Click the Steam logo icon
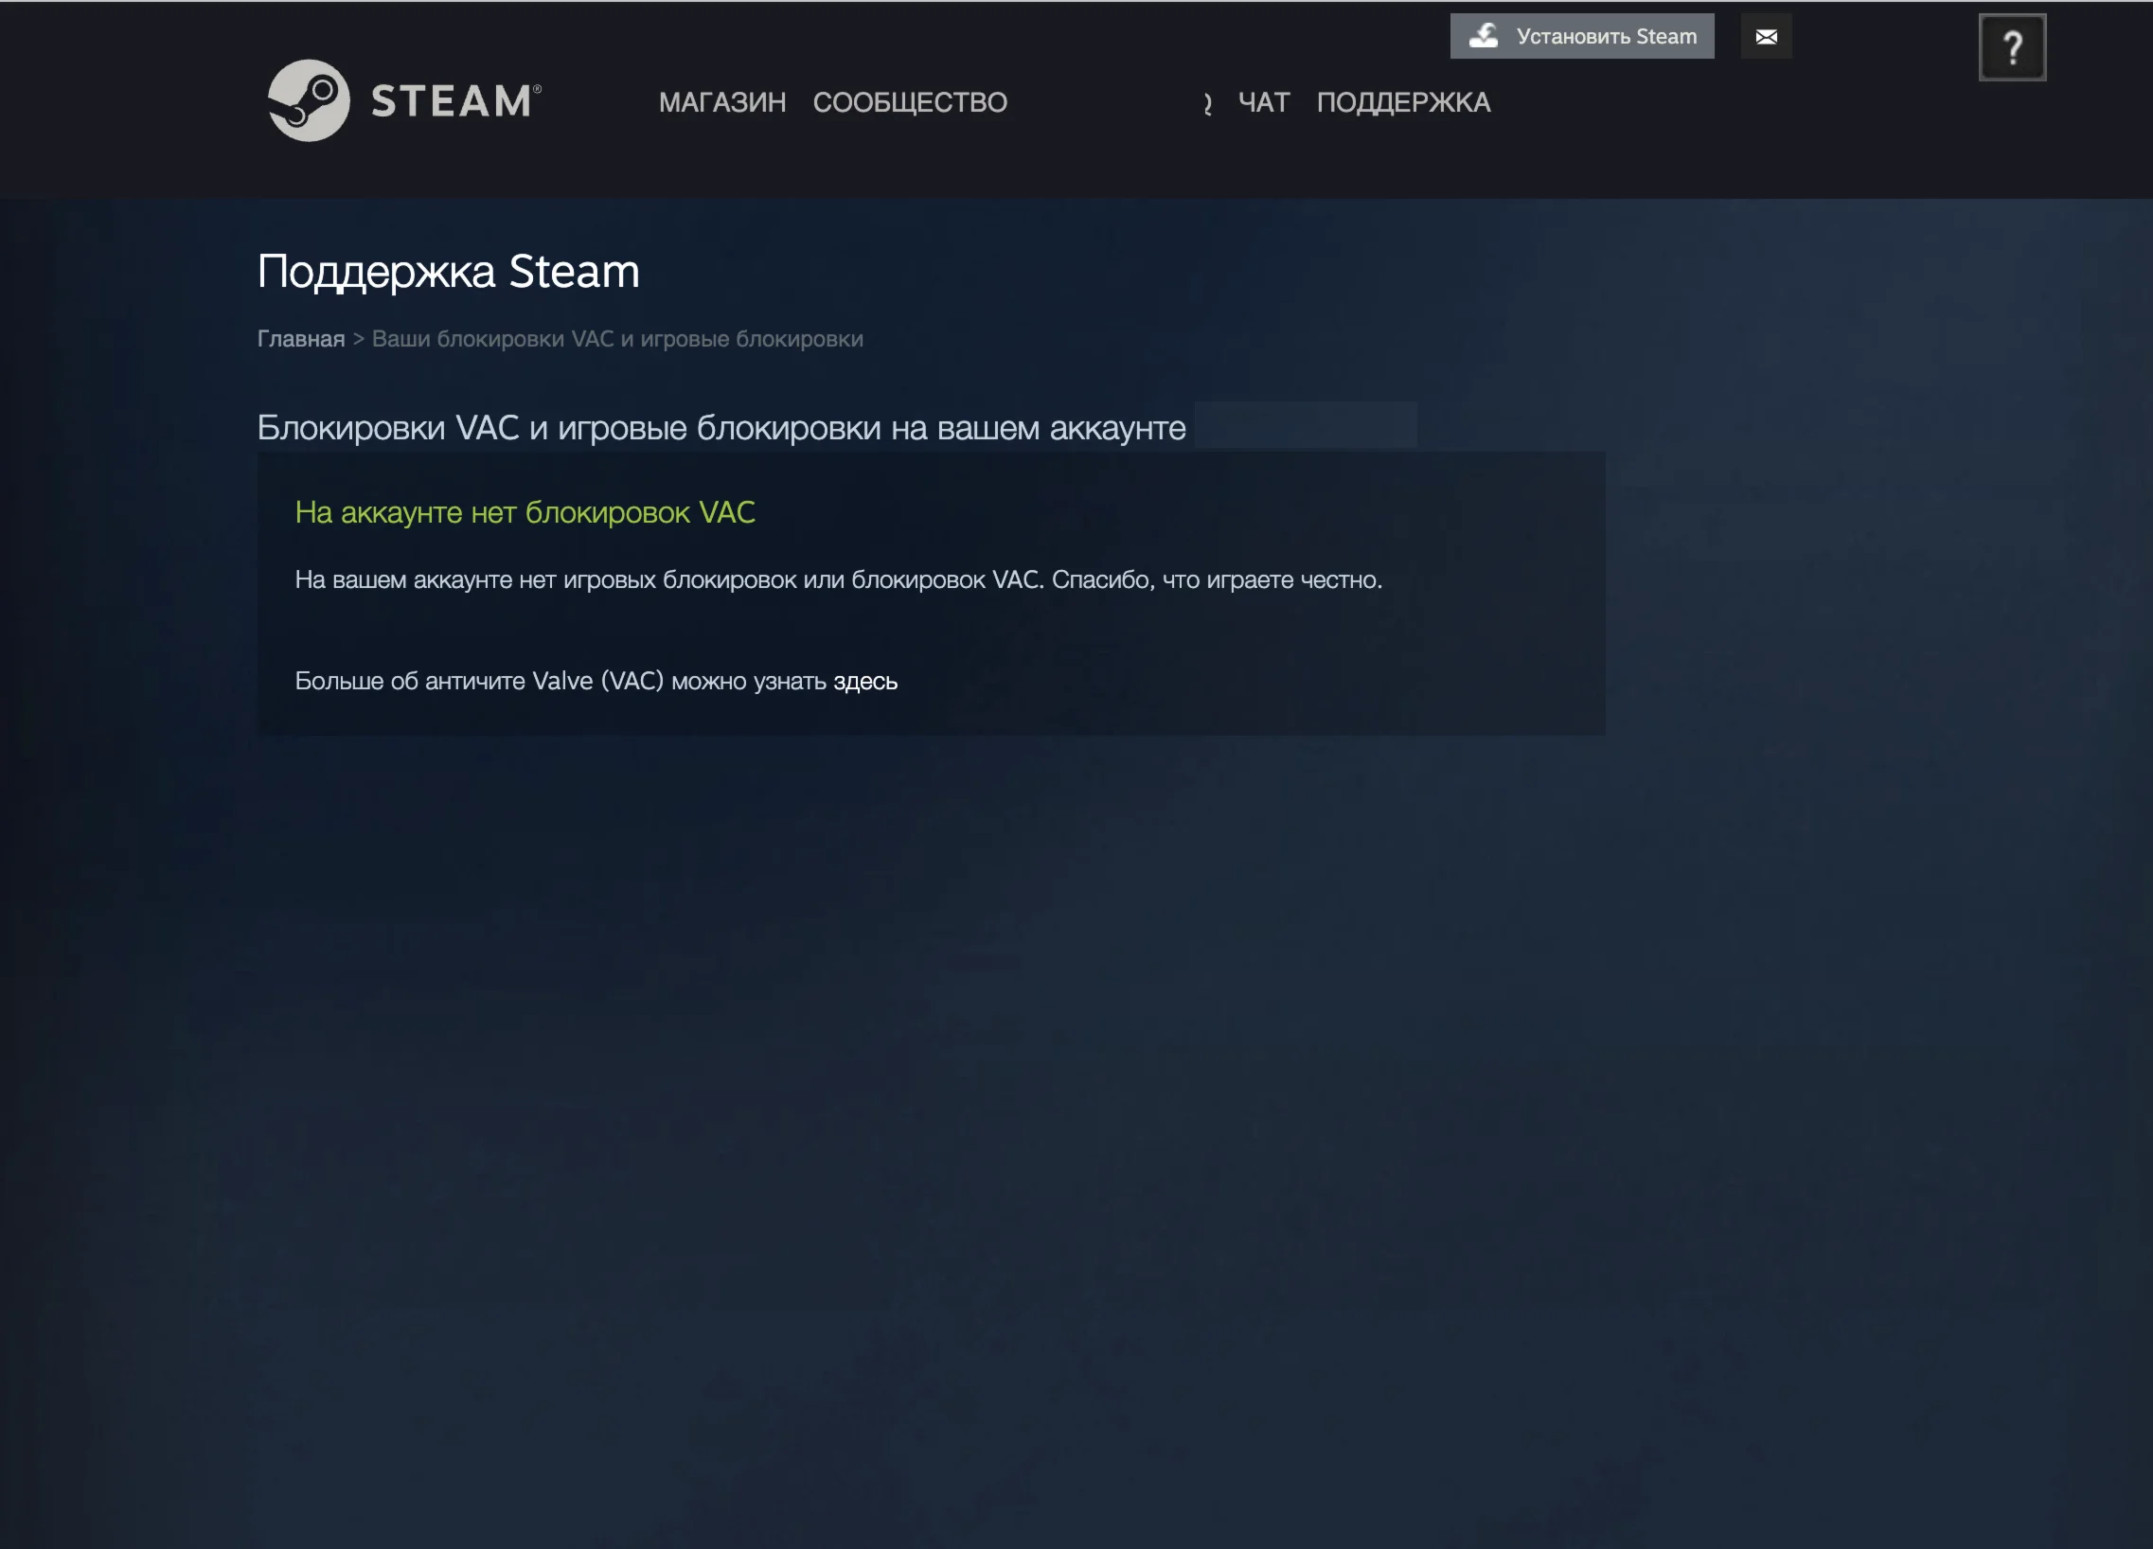 [309, 100]
